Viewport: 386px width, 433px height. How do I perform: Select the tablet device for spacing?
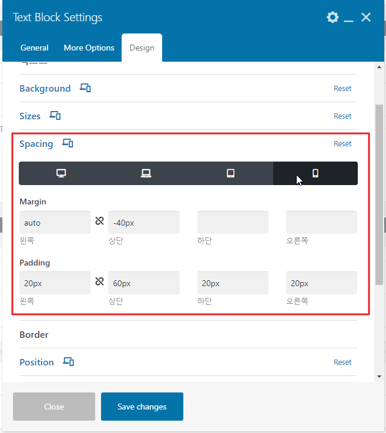click(231, 173)
